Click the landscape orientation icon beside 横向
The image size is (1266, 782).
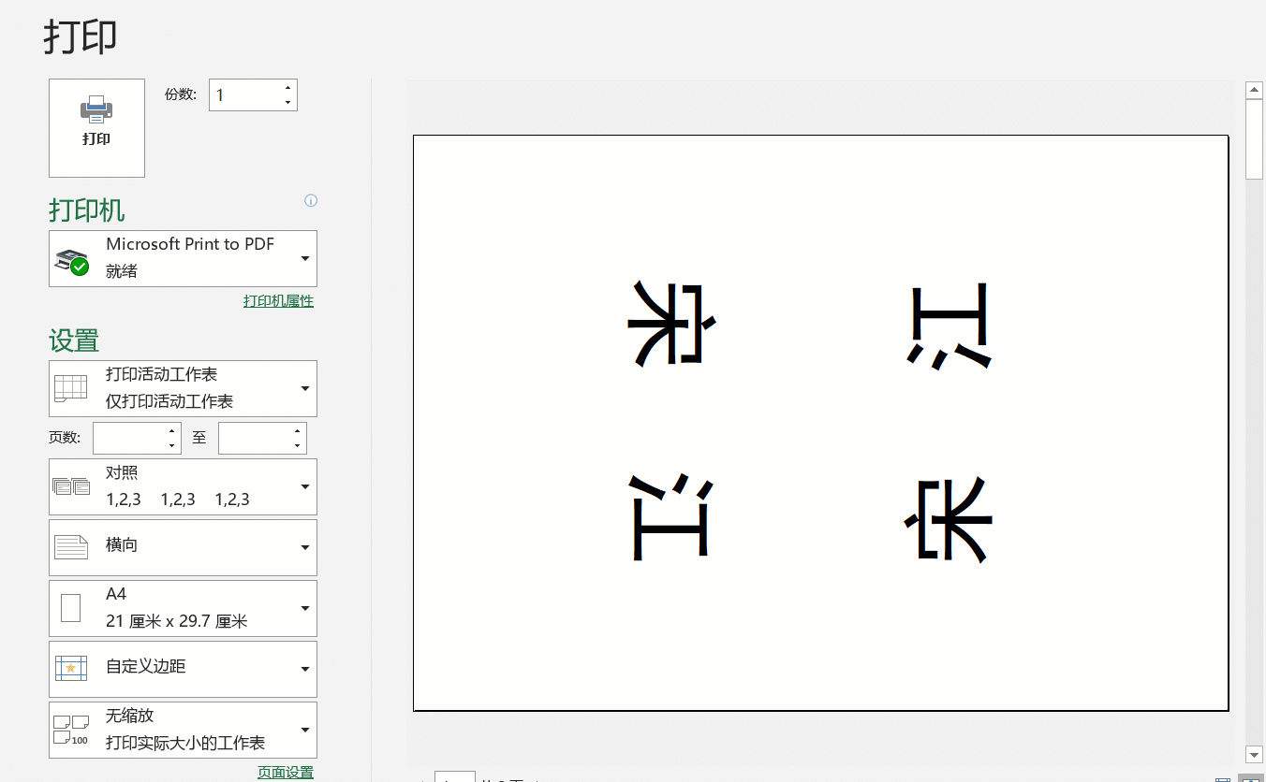(x=70, y=546)
